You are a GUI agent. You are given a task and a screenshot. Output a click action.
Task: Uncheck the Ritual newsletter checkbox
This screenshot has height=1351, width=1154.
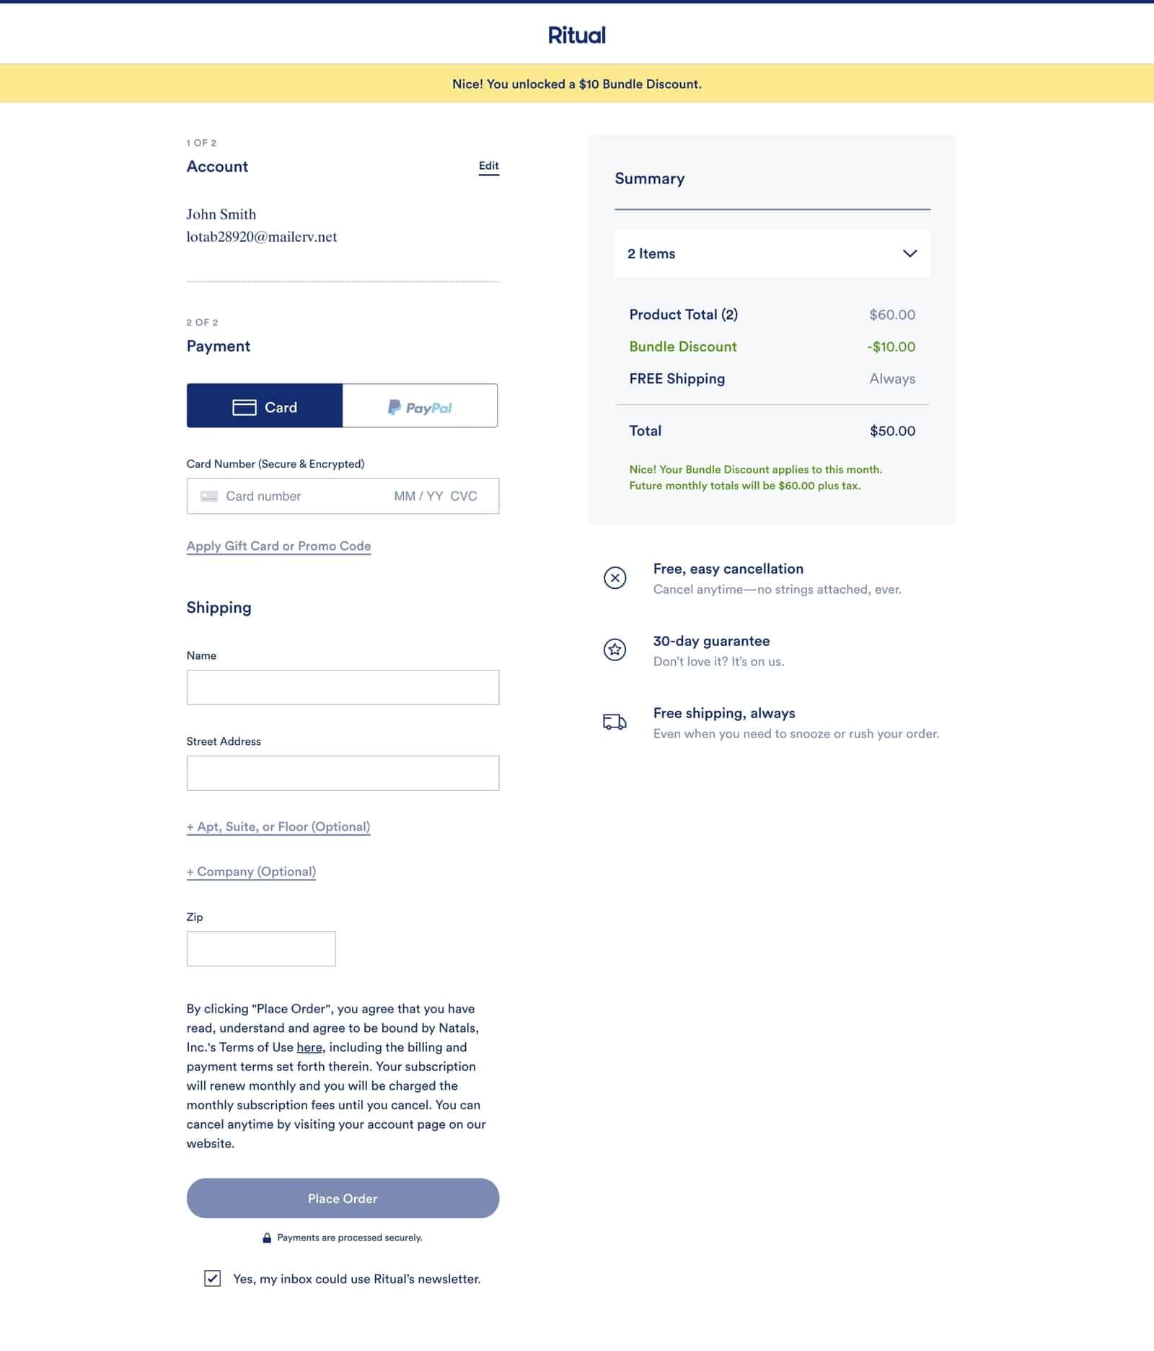pyautogui.click(x=211, y=1278)
